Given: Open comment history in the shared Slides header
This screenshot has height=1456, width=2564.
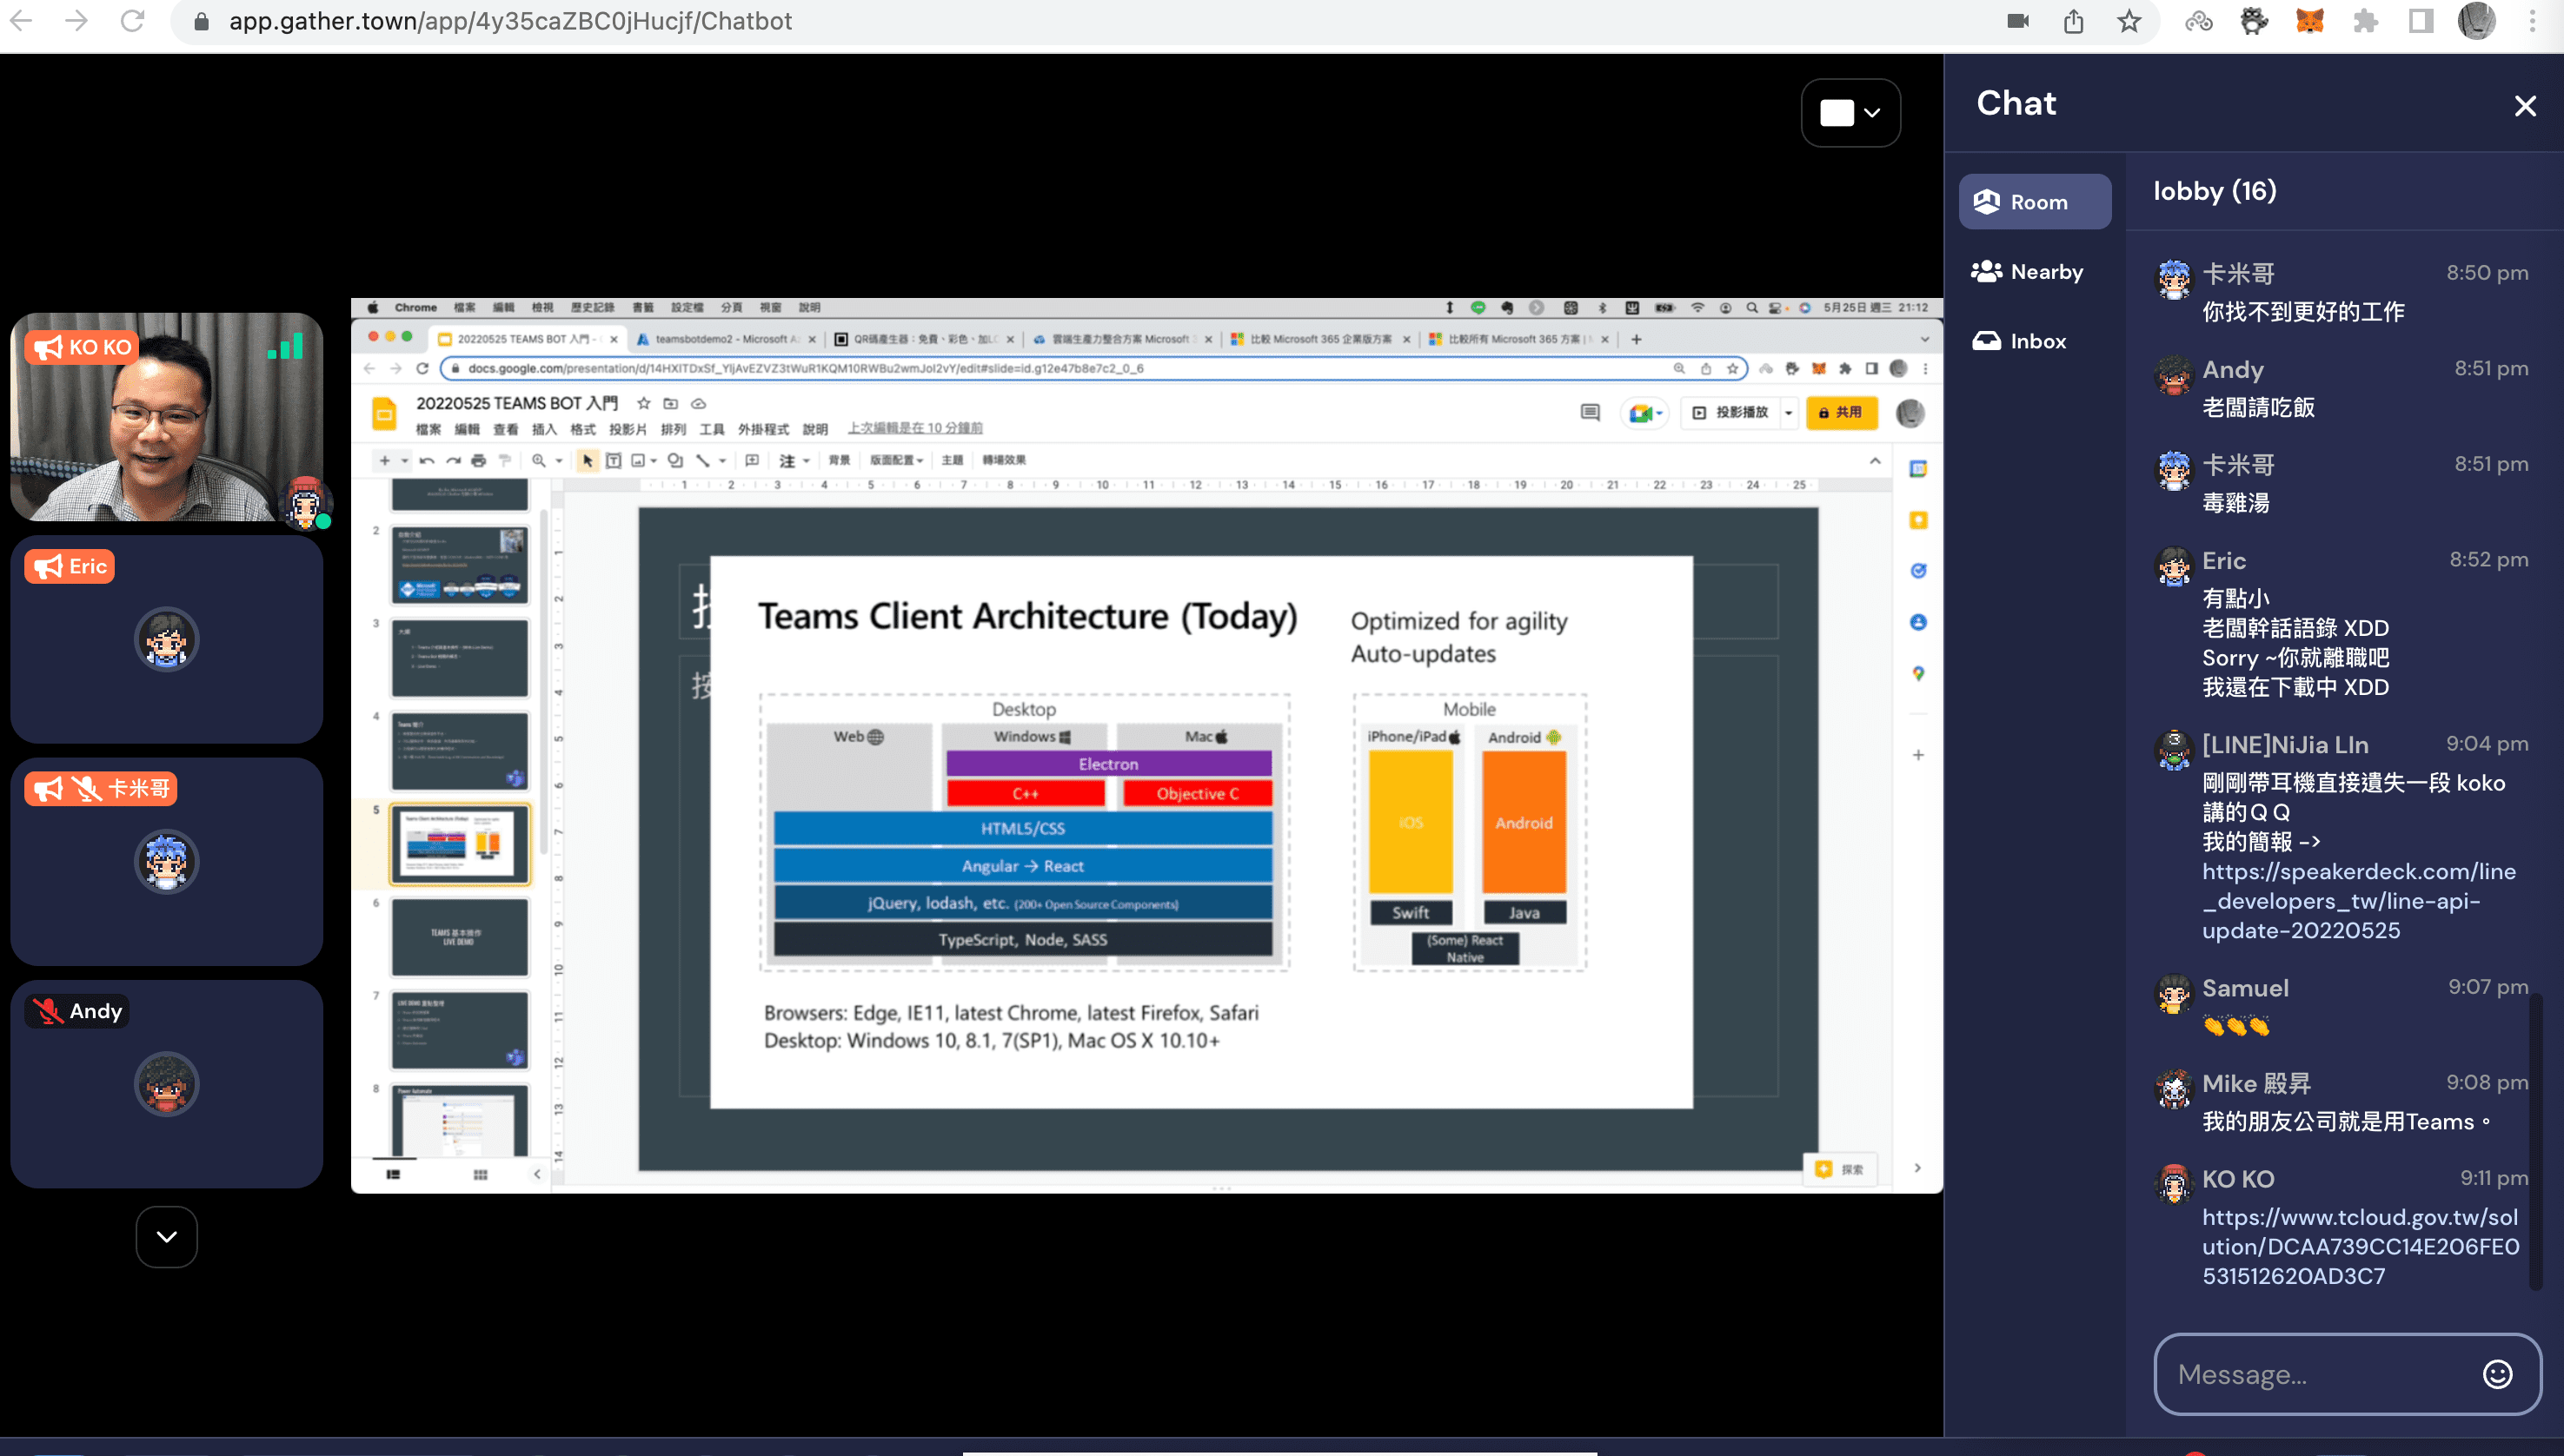Looking at the screenshot, I should [x=1590, y=412].
